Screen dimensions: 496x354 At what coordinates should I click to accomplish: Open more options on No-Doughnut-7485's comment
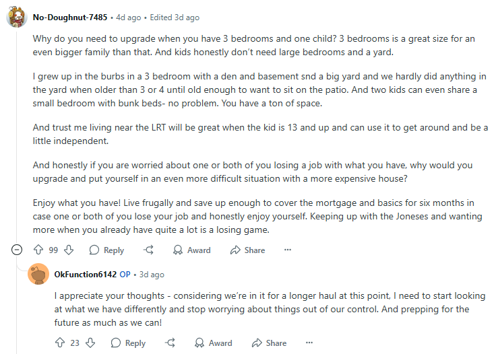(288, 250)
